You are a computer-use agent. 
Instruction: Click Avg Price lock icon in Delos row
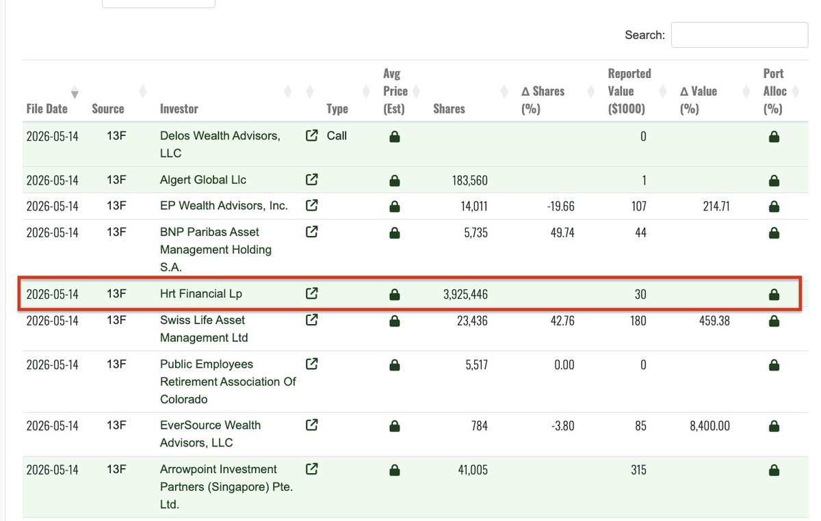coord(394,137)
